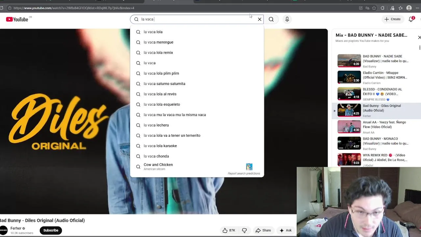The width and height of the screenshot is (421, 237).
Task: Click the Cow and Chicken suggestion thumbnail
Action: 249,167
